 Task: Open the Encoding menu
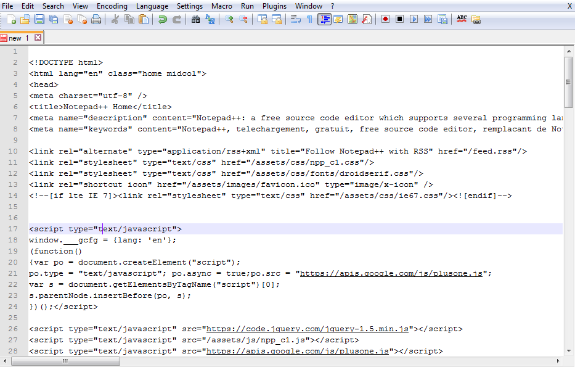tap(112, 6)
